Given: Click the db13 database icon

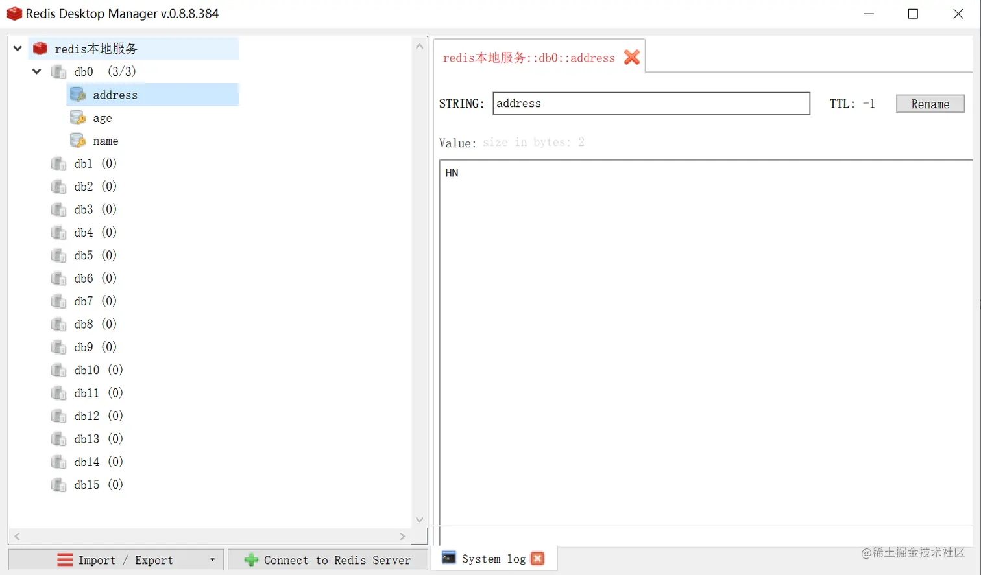Looking at the screenshot, I should 58,439.
